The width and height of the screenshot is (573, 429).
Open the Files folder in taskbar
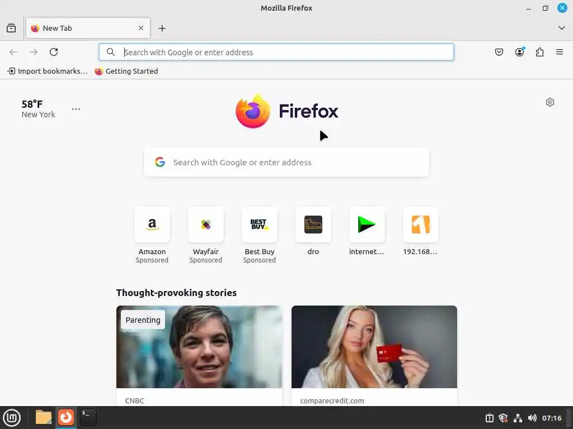click(44, 417)
